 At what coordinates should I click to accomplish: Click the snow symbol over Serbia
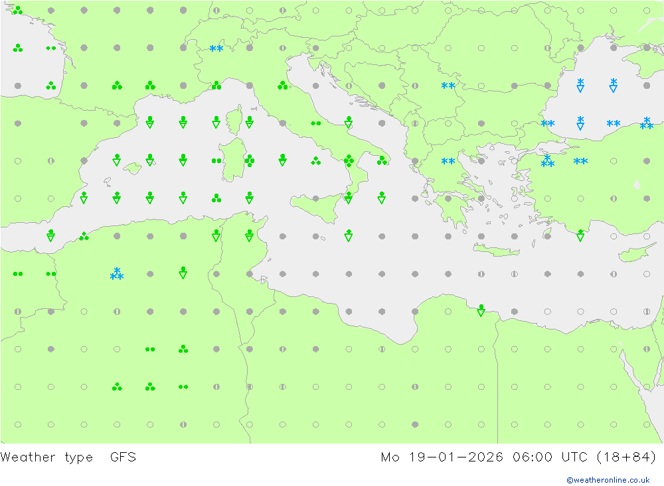click(x=448, y=86)
